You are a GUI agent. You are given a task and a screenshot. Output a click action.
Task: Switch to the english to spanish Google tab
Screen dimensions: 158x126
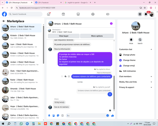[x=78, y=3]
